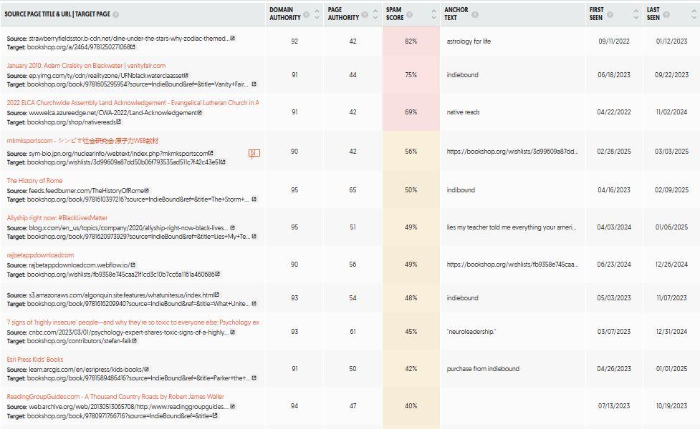
Task: Click the 82% spam score cell
Action: click(x=411, y=41)
